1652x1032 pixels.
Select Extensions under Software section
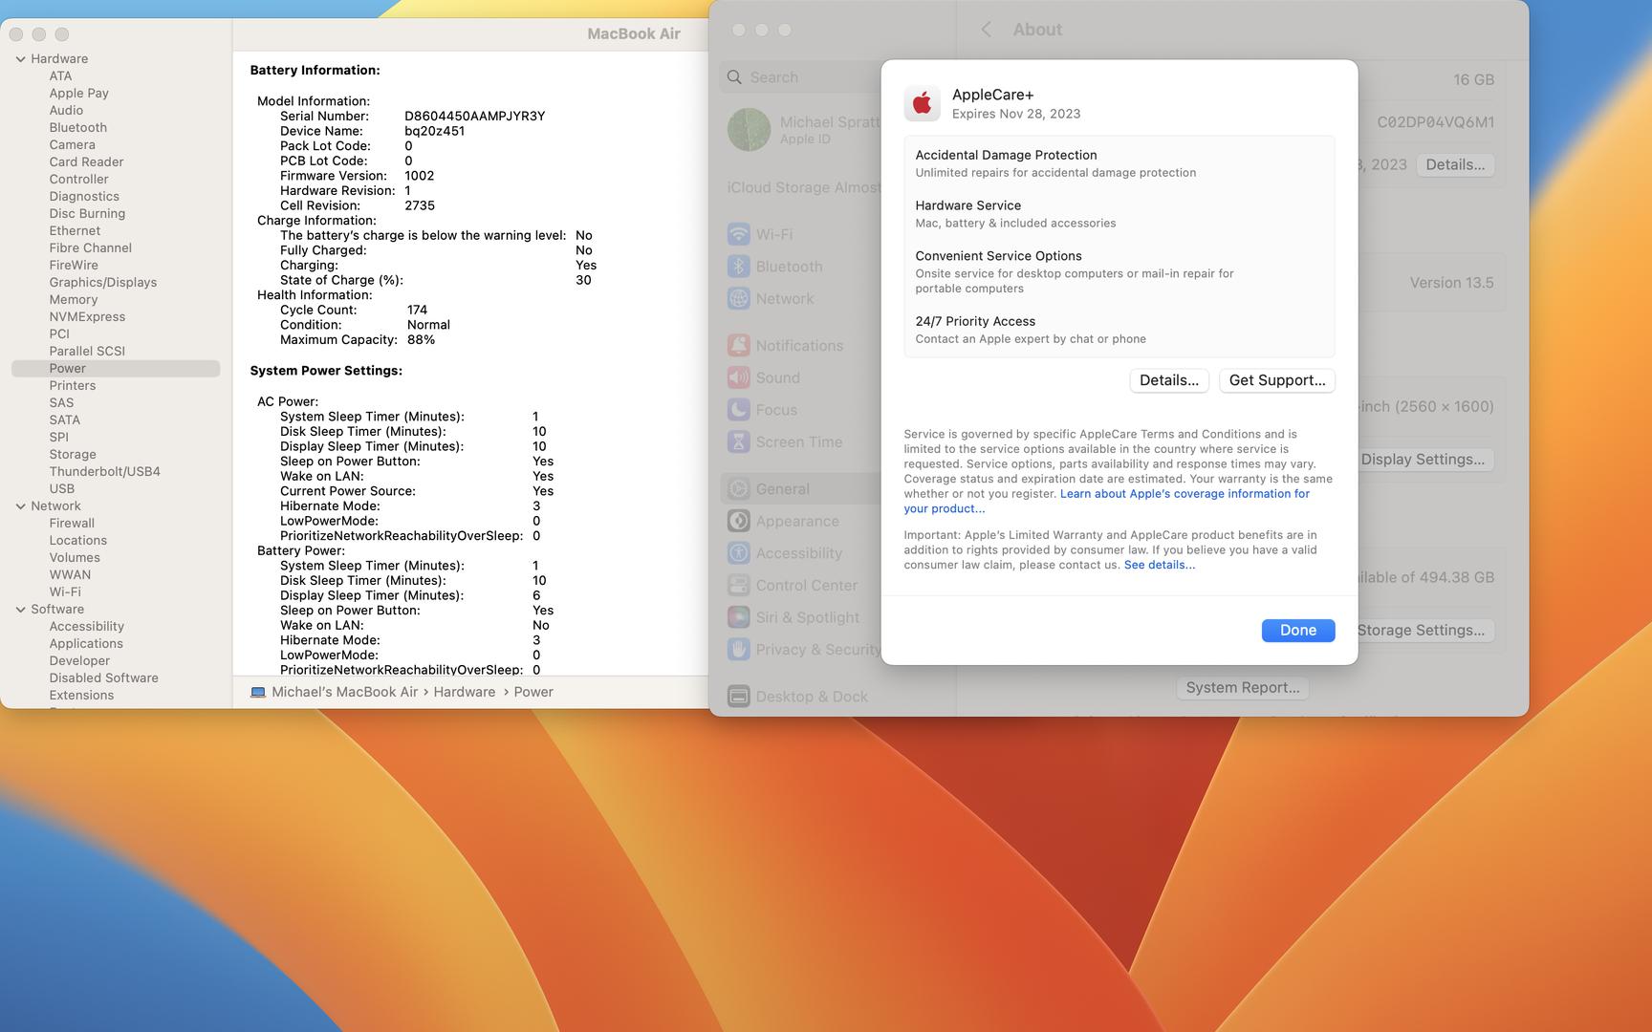81,696
